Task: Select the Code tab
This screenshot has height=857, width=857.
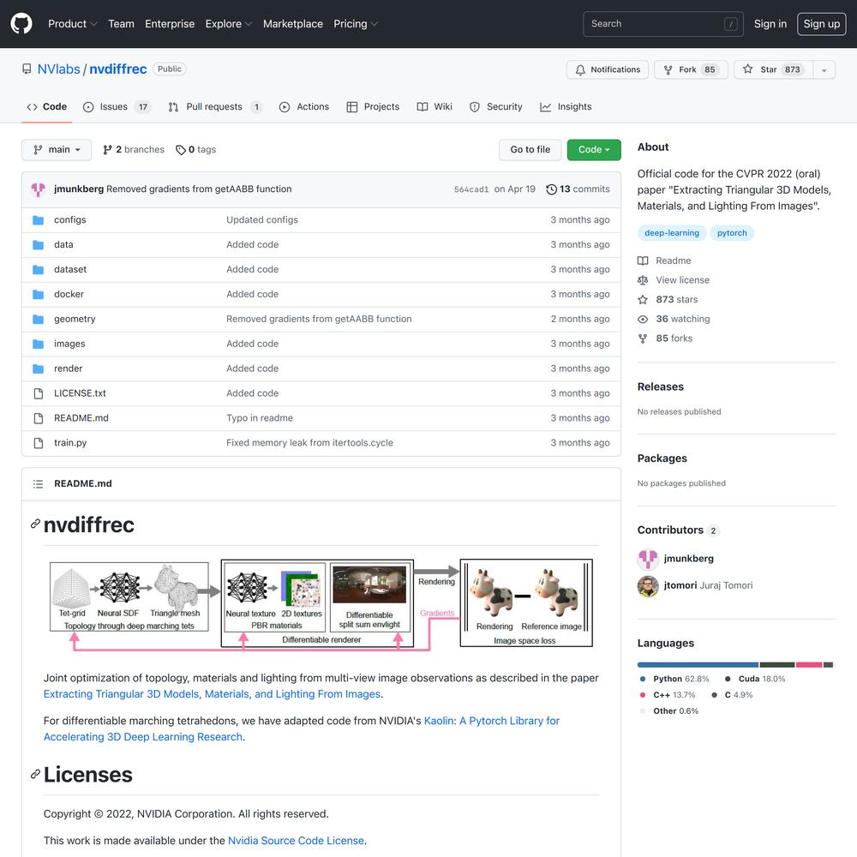Action: [x=47, y=107]
